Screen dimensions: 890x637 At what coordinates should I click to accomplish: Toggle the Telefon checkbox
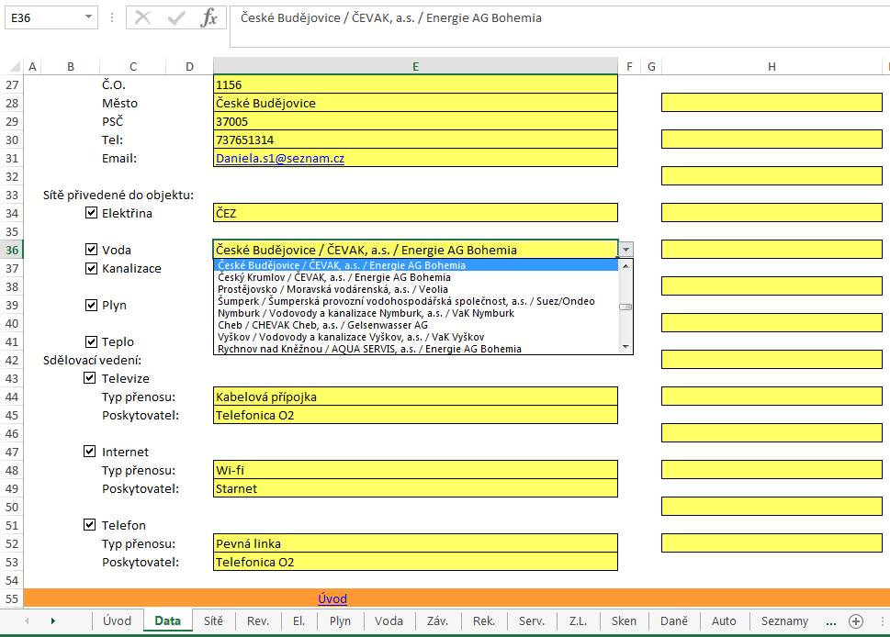[x=90, y=525]
